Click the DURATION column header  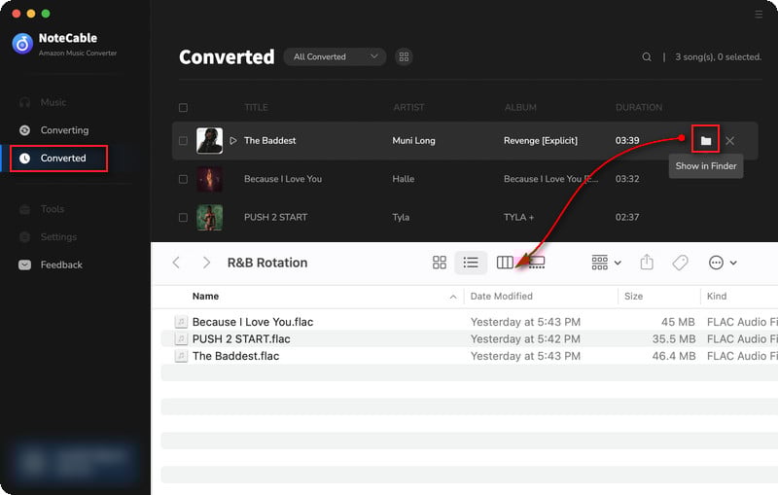click(639, 107)
